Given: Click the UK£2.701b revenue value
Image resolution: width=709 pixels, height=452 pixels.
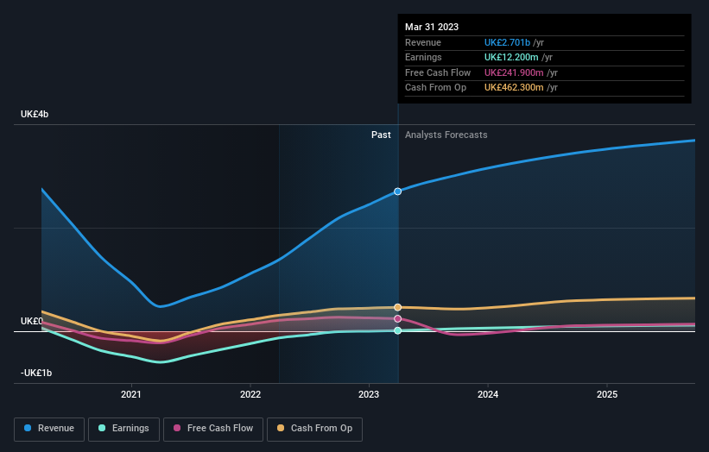Looking at the screenshot, I should 507,42.
